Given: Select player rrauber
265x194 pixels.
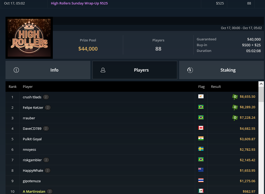Looking at the screenshot, I should [x=29, y=118].
